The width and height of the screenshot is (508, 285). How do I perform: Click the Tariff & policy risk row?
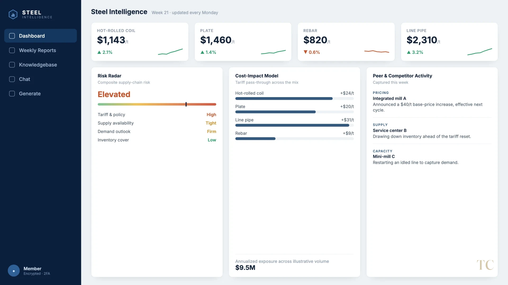tap(157, 115)
